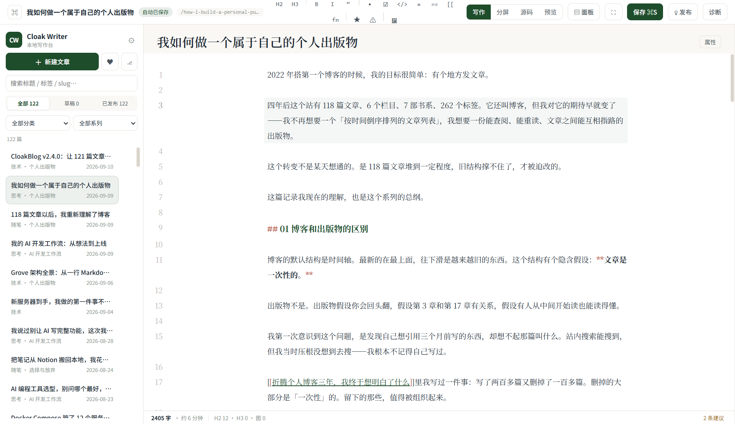Click the 发布 publish button
This screenshot has width=735, height=424.
click(x=683, y=12)
